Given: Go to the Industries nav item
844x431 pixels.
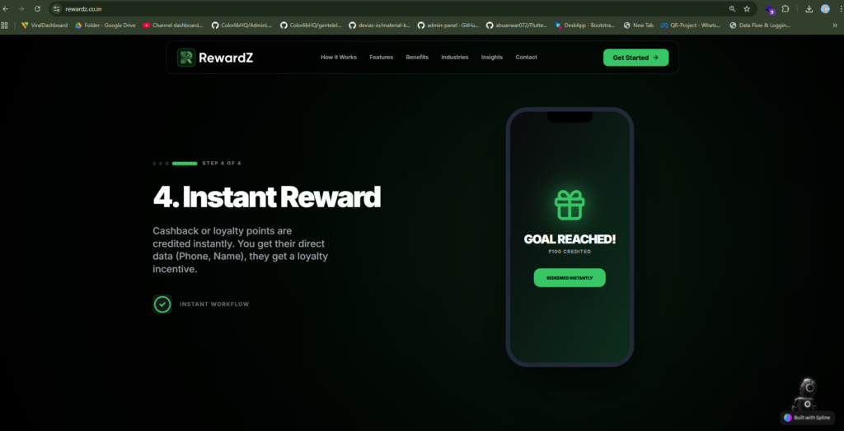Looking at the screenshot, I should point(455,58).
